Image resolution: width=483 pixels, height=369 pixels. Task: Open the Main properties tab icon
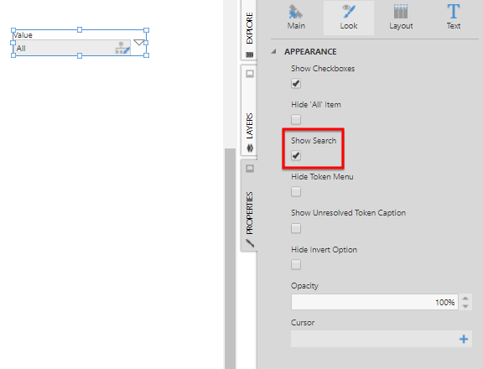(x=296, y=13)
